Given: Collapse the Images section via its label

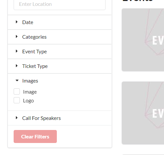Looking at the screenshot, I should pyautogui.click(x=30, y=81).
